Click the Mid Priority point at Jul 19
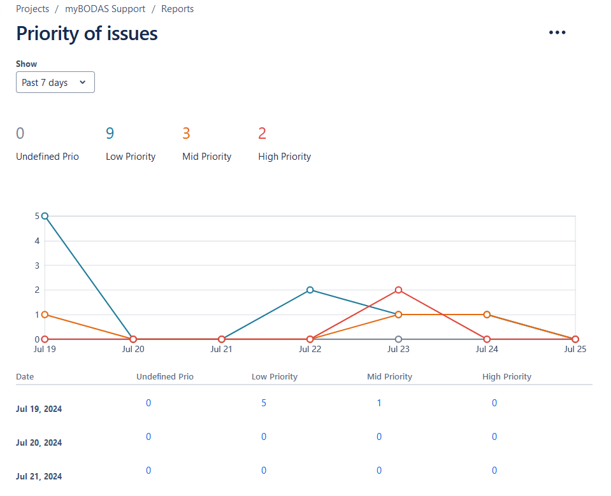The width and height of the screenshot is (611, 496). 45,315
